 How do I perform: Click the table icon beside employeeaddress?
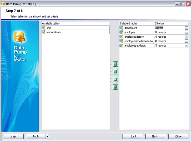(121, 37)
